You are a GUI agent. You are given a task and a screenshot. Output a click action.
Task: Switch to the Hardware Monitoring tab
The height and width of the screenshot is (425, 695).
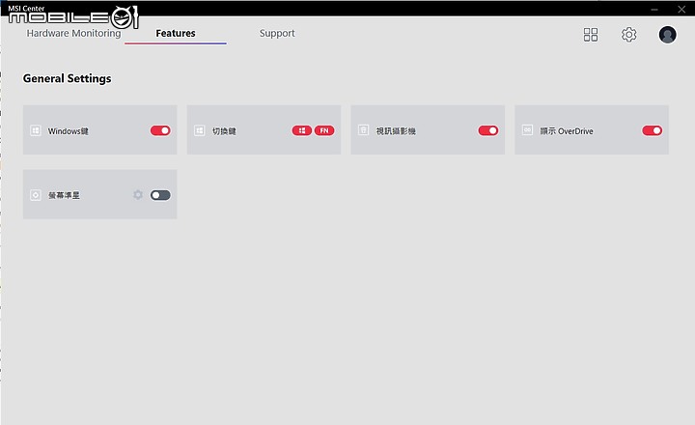[x=73, y=33]
